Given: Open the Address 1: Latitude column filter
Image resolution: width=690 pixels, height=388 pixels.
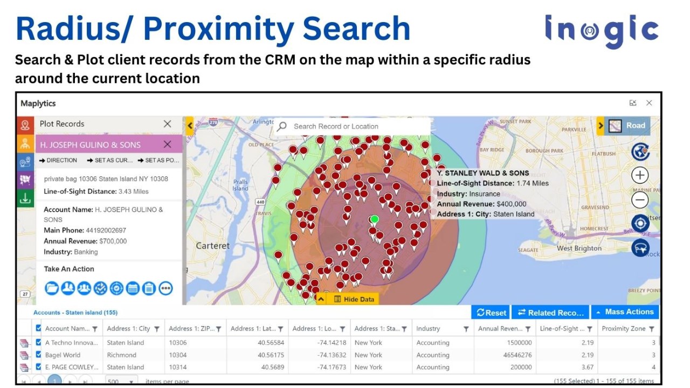Looking at the screenshot, I should [x=281, y=329].
